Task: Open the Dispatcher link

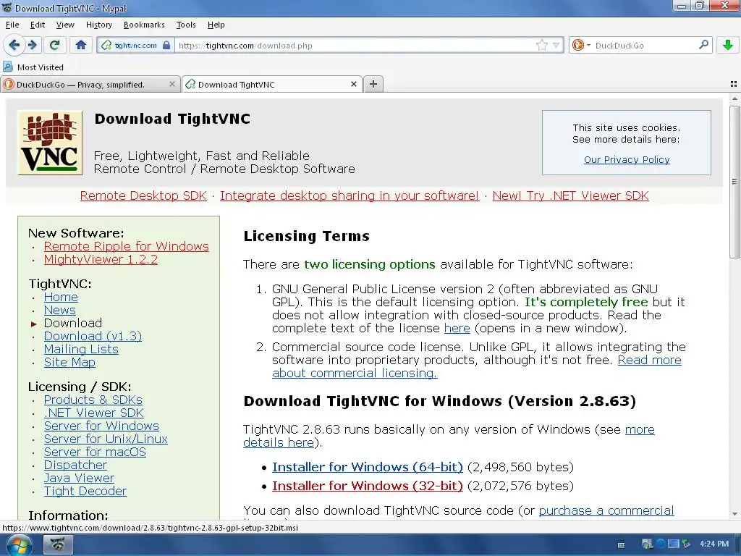Action: point(75,466)
